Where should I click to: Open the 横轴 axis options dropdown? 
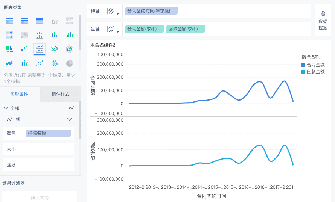pyautogui.click(x=113, y=11)
